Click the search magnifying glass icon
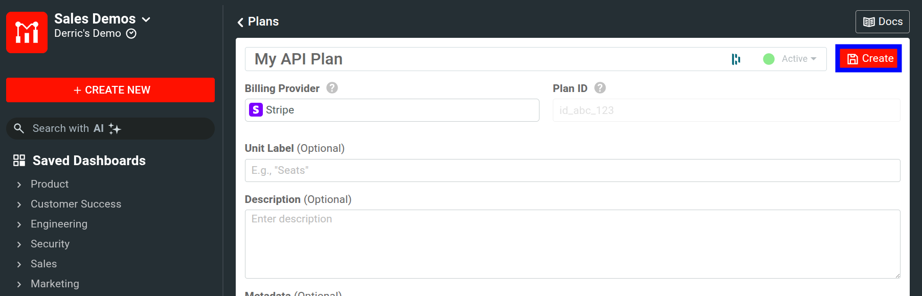922x296 pixels. 19,128
